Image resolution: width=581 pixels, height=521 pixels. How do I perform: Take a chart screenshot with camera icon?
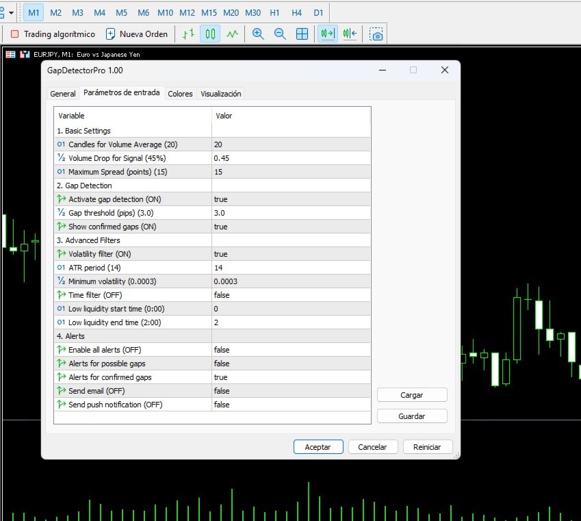pyautogui.click(x=376, y=34)
